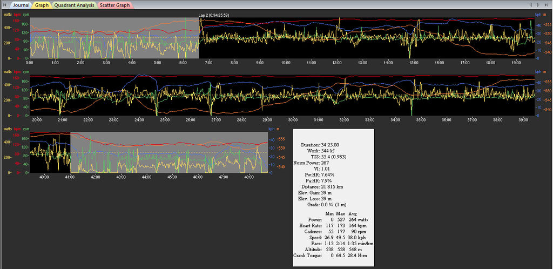Open the Quadrant Analysis tab
This screenshot has height=269, width=553.
click(x=75, y=5)
